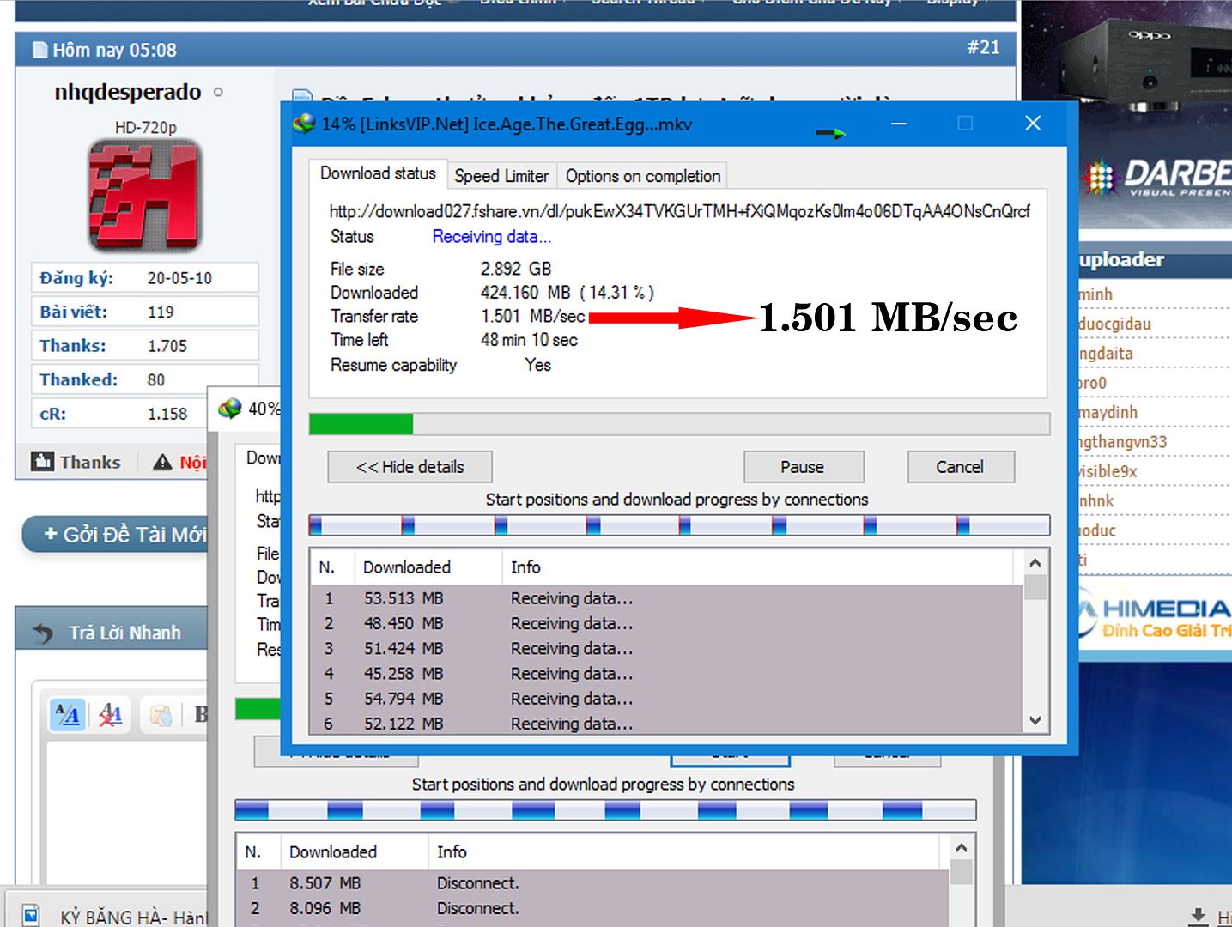This screenshot has height=927, width=1232.
Task: Click the Hide details button
Action: [x=410, y=467]
